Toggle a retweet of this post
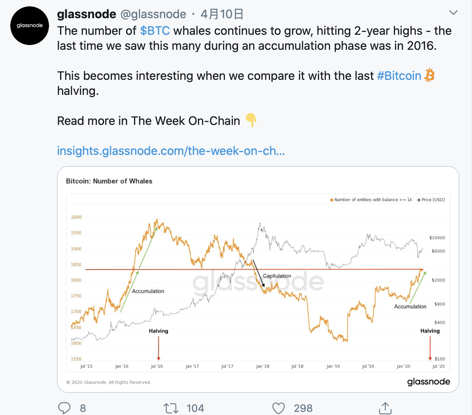Image resolution: width=472 pixels, height=415 pixels. [x=171, y=408]
